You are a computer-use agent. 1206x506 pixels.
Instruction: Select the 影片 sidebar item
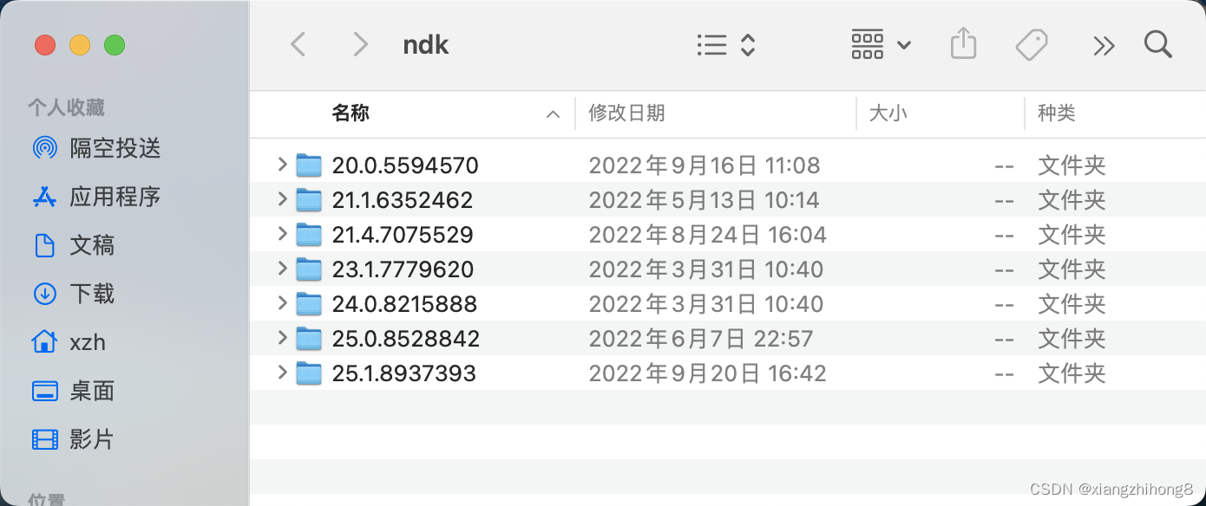point(91,439)
